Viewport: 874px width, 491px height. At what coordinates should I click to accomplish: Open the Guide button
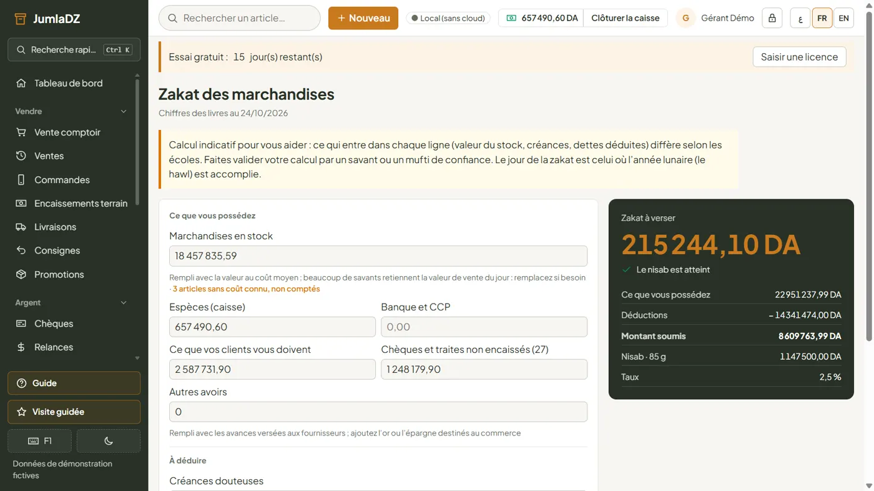74,384
